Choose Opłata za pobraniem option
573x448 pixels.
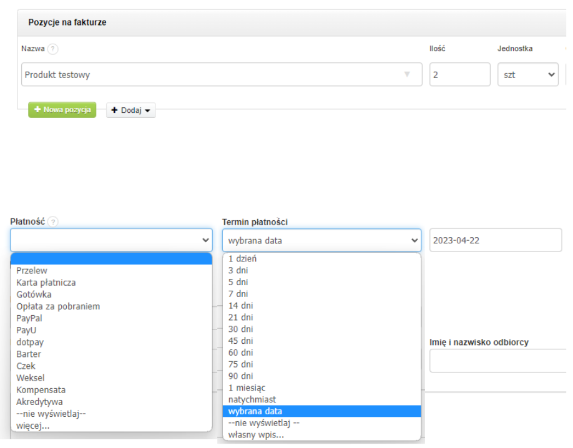112,306
